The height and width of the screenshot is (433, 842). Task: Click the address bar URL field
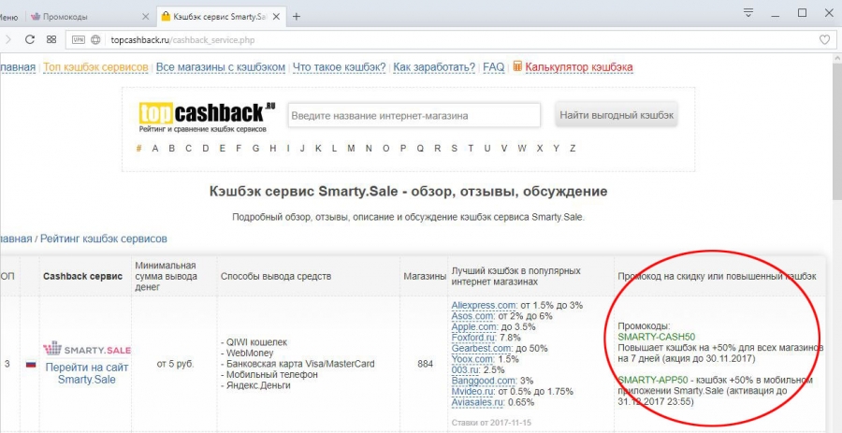point(451,39)
